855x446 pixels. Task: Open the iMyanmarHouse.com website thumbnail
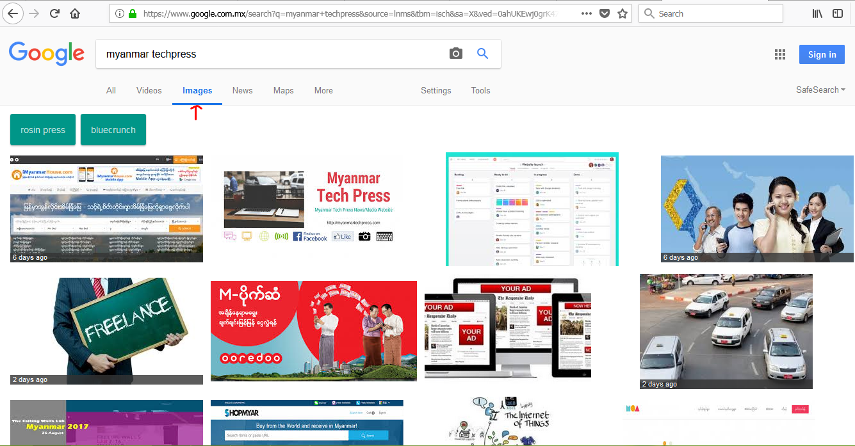pyautogui.click(x=106, y=209)
